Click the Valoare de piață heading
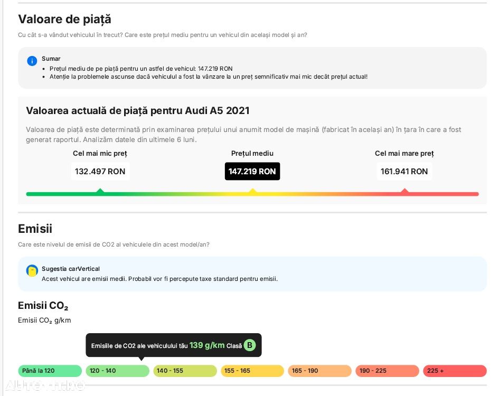 coord(64,19)
